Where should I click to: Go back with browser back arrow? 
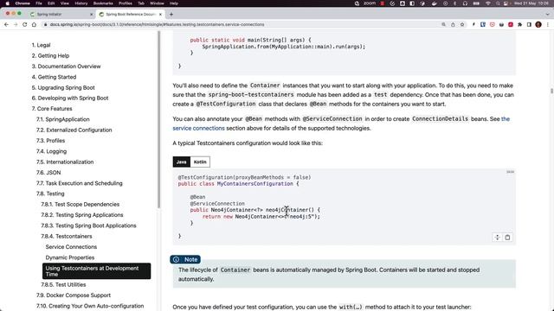(x=6, y=25)
